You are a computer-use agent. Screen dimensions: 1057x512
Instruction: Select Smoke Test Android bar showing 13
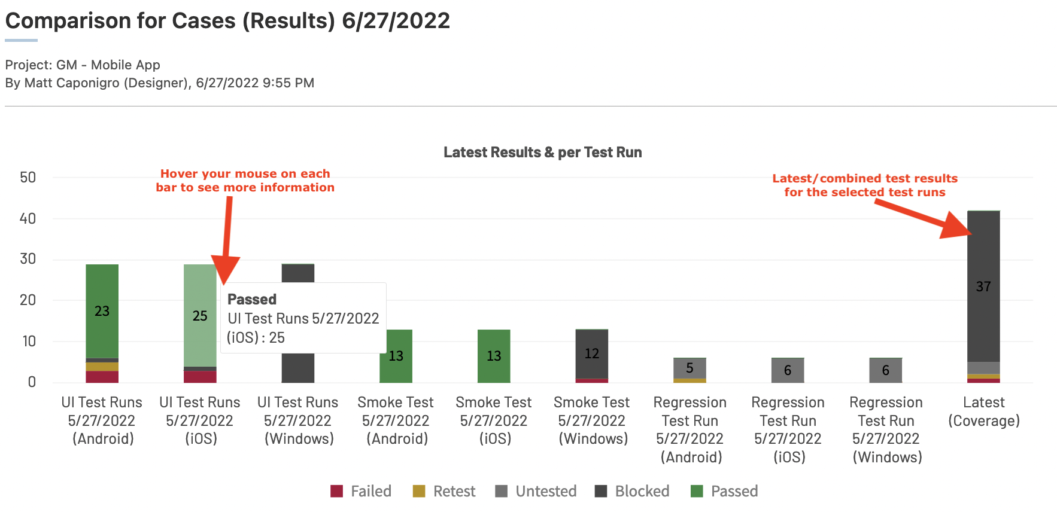(396, 356)
